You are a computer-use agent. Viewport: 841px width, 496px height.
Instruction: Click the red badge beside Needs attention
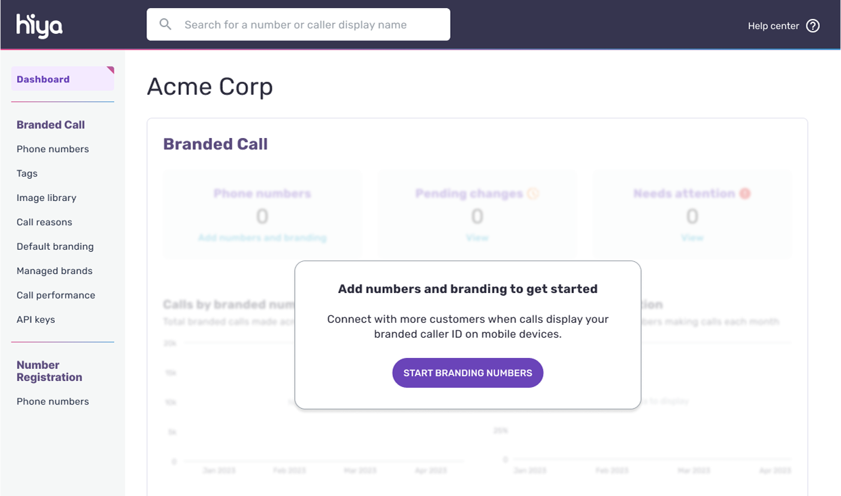(744, 193)
